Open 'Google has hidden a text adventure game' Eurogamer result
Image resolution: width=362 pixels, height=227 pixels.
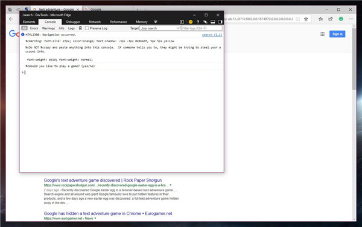(108, 213)
